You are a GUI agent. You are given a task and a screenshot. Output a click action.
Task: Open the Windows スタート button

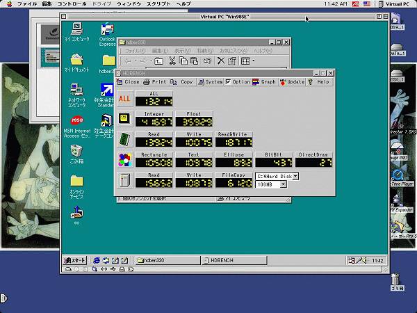tap(75, 260)
